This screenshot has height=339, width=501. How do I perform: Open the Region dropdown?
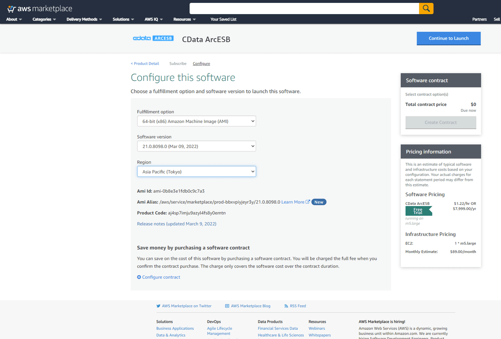197,171
